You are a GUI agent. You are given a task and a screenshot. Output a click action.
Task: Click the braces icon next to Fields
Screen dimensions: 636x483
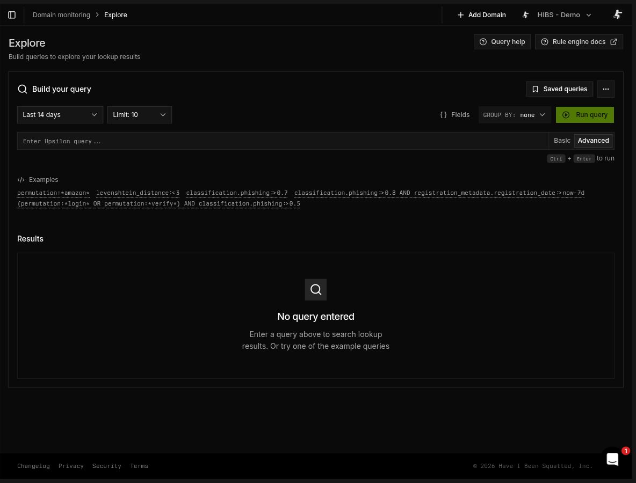443,115
